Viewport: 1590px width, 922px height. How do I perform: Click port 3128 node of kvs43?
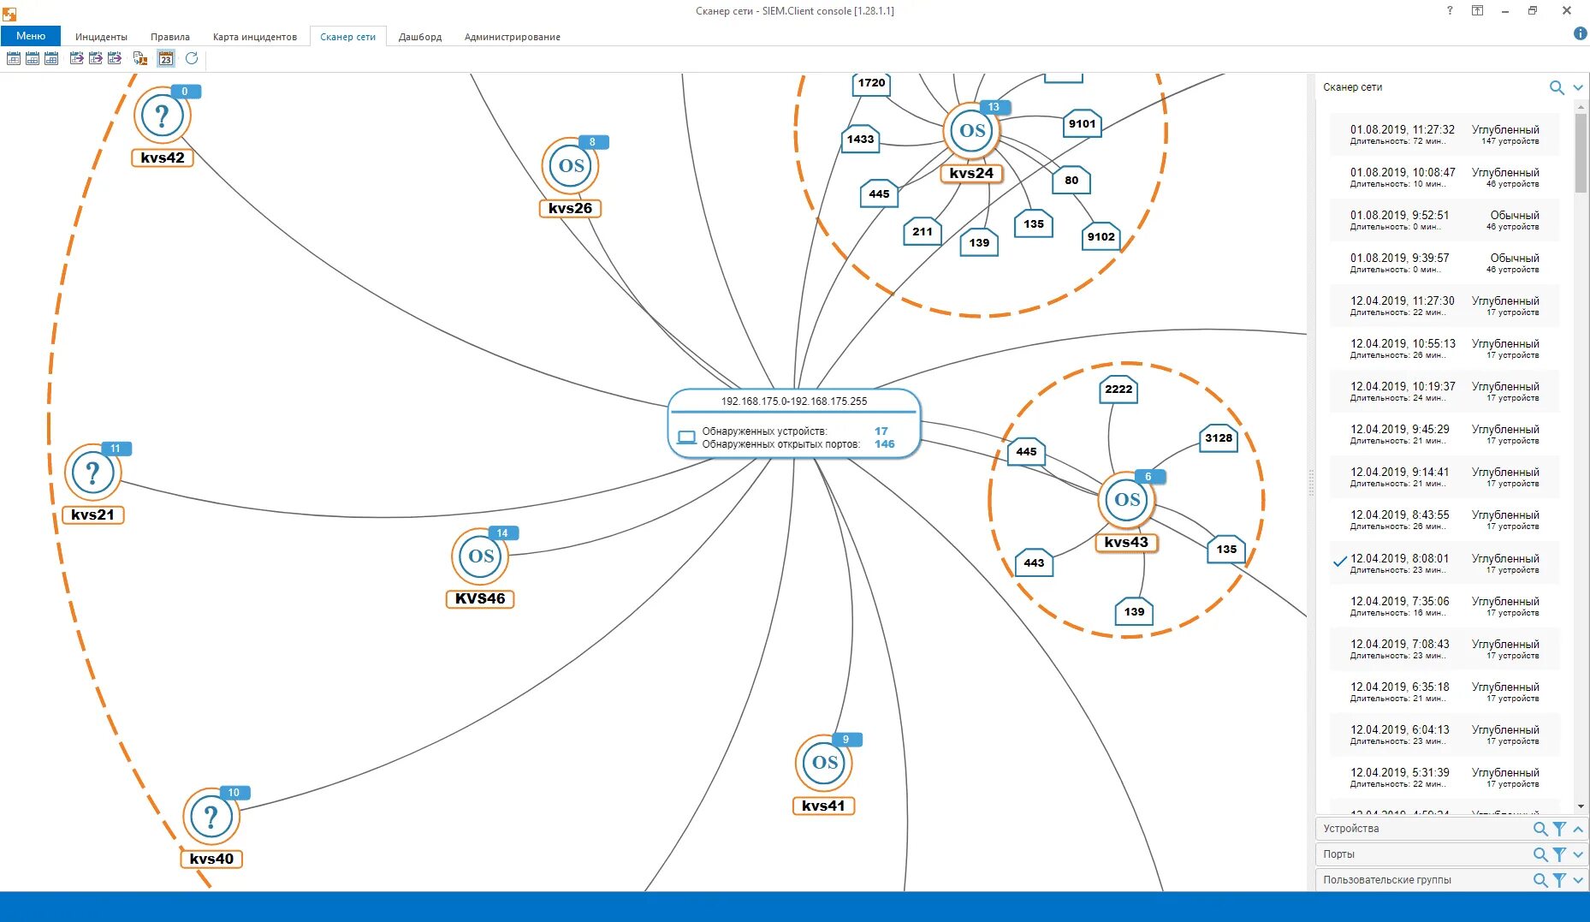pyautogui.click(x=1219, y=438)
